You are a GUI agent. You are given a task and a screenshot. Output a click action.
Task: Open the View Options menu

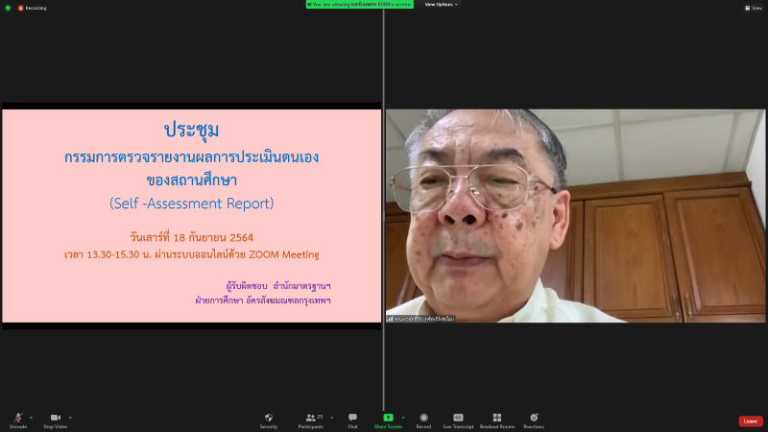tap(442, 5)
